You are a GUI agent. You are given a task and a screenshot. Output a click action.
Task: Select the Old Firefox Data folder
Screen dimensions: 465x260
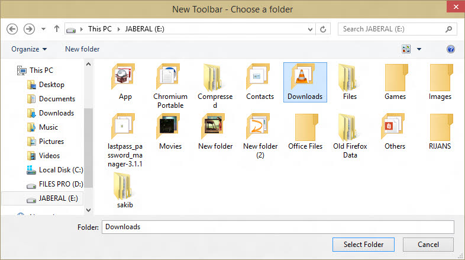[x=347, y=127]
